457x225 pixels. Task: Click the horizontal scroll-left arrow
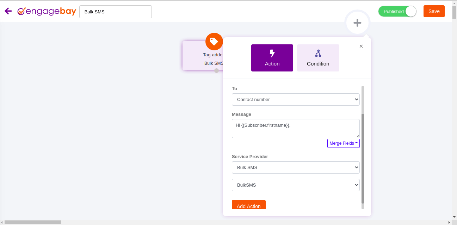pyautogui.click(x=2, y=222)
